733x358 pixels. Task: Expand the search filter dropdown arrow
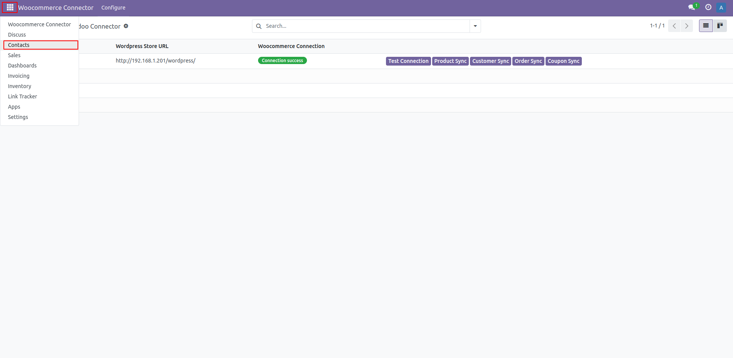pyautogui.click(x=475, y=26)
